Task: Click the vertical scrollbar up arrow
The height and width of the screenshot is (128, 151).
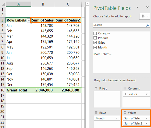Action: pos(87,4)
